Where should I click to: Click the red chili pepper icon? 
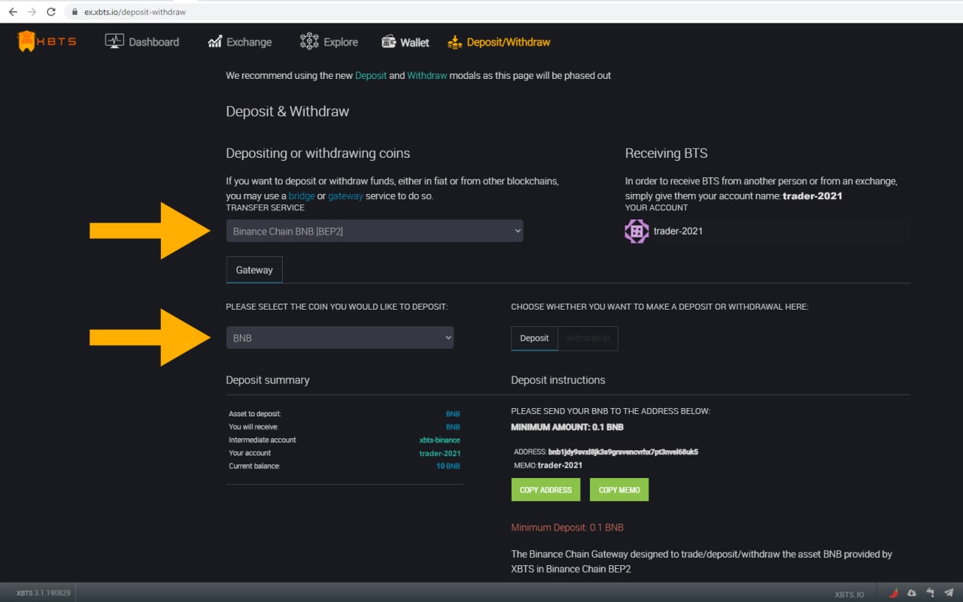pos(894,593)
